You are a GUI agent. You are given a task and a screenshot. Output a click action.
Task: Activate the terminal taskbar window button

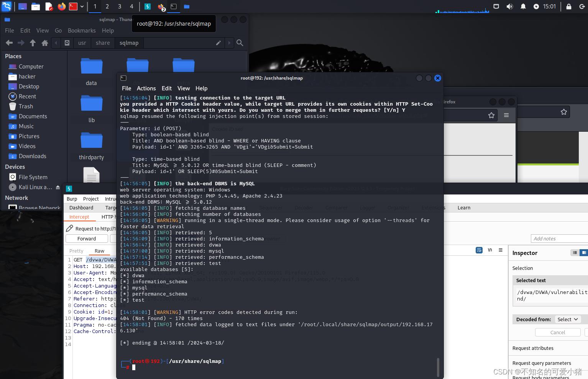[x=174, y=7]
